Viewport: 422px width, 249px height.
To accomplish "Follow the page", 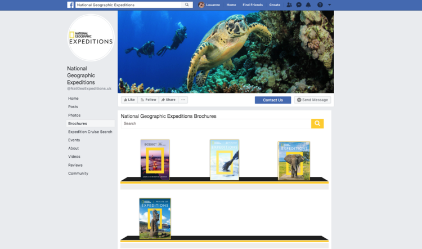I will pyautogui.click(x=149, y=100).
